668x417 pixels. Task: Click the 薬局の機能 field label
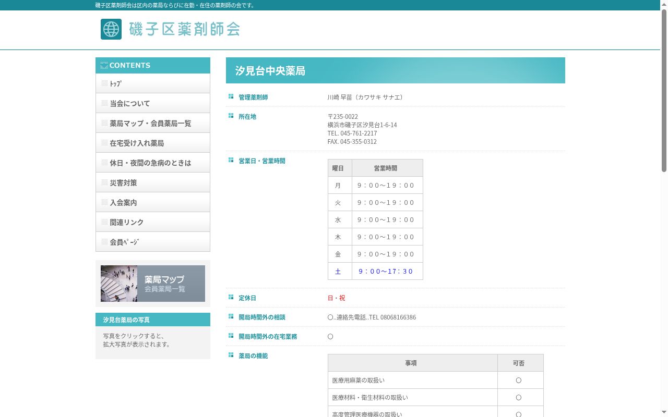(253, 356)
